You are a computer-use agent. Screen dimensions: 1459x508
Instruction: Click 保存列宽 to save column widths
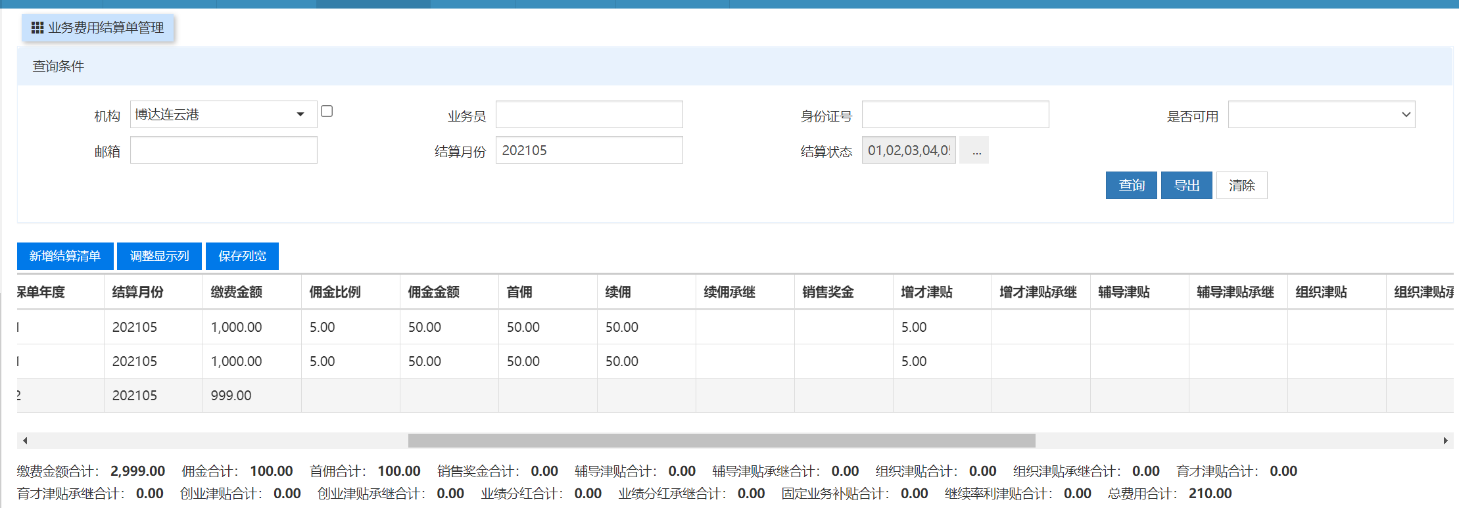(242, 256)
